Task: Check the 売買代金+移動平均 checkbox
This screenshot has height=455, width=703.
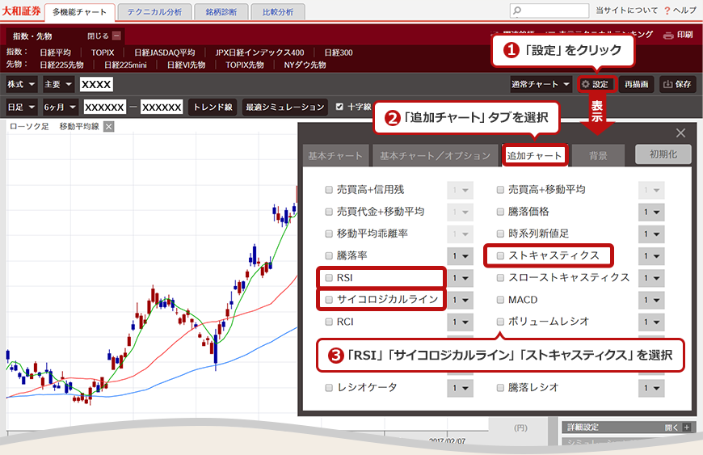Action: click(x=329, y=212)
